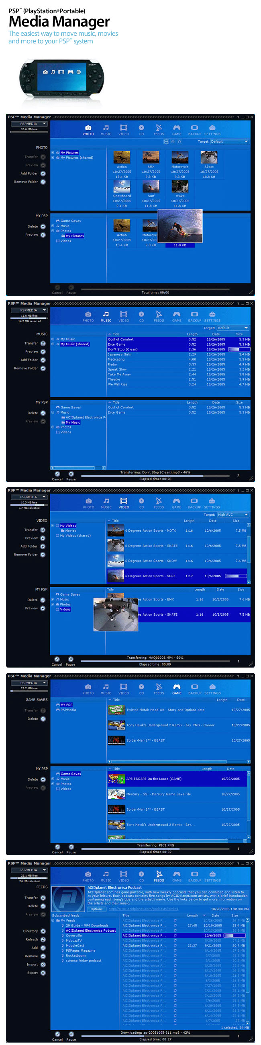Collapse My Videos folder in the Video window
This screenshot has height=1045, width=261.
52,526
